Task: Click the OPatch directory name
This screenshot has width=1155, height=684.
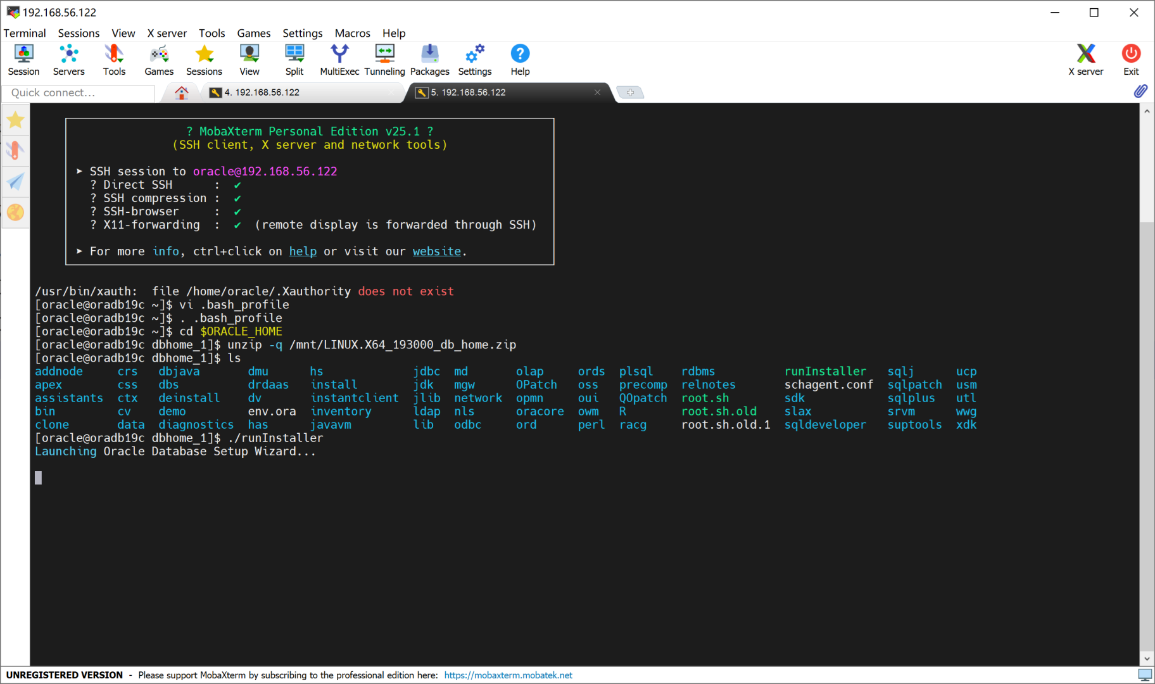Action: coord(536,385)
